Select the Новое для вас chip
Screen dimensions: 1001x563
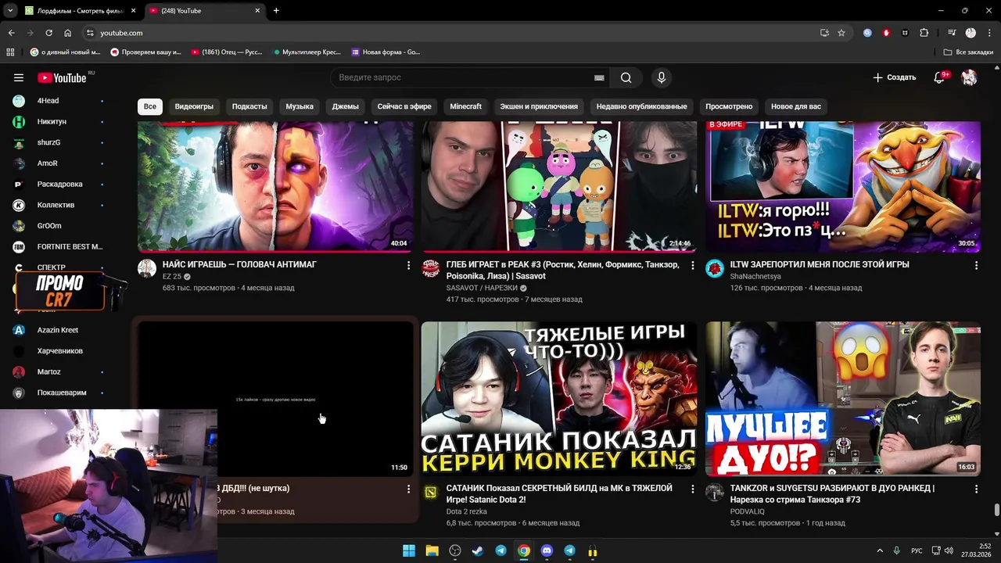[x=796, y=106]
